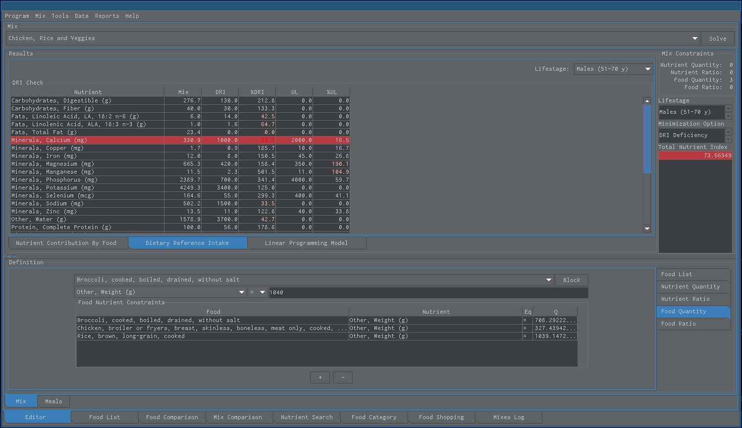Open the Food Comparison tab
Screen dimensions: 742x428
[x=172, y=417]
